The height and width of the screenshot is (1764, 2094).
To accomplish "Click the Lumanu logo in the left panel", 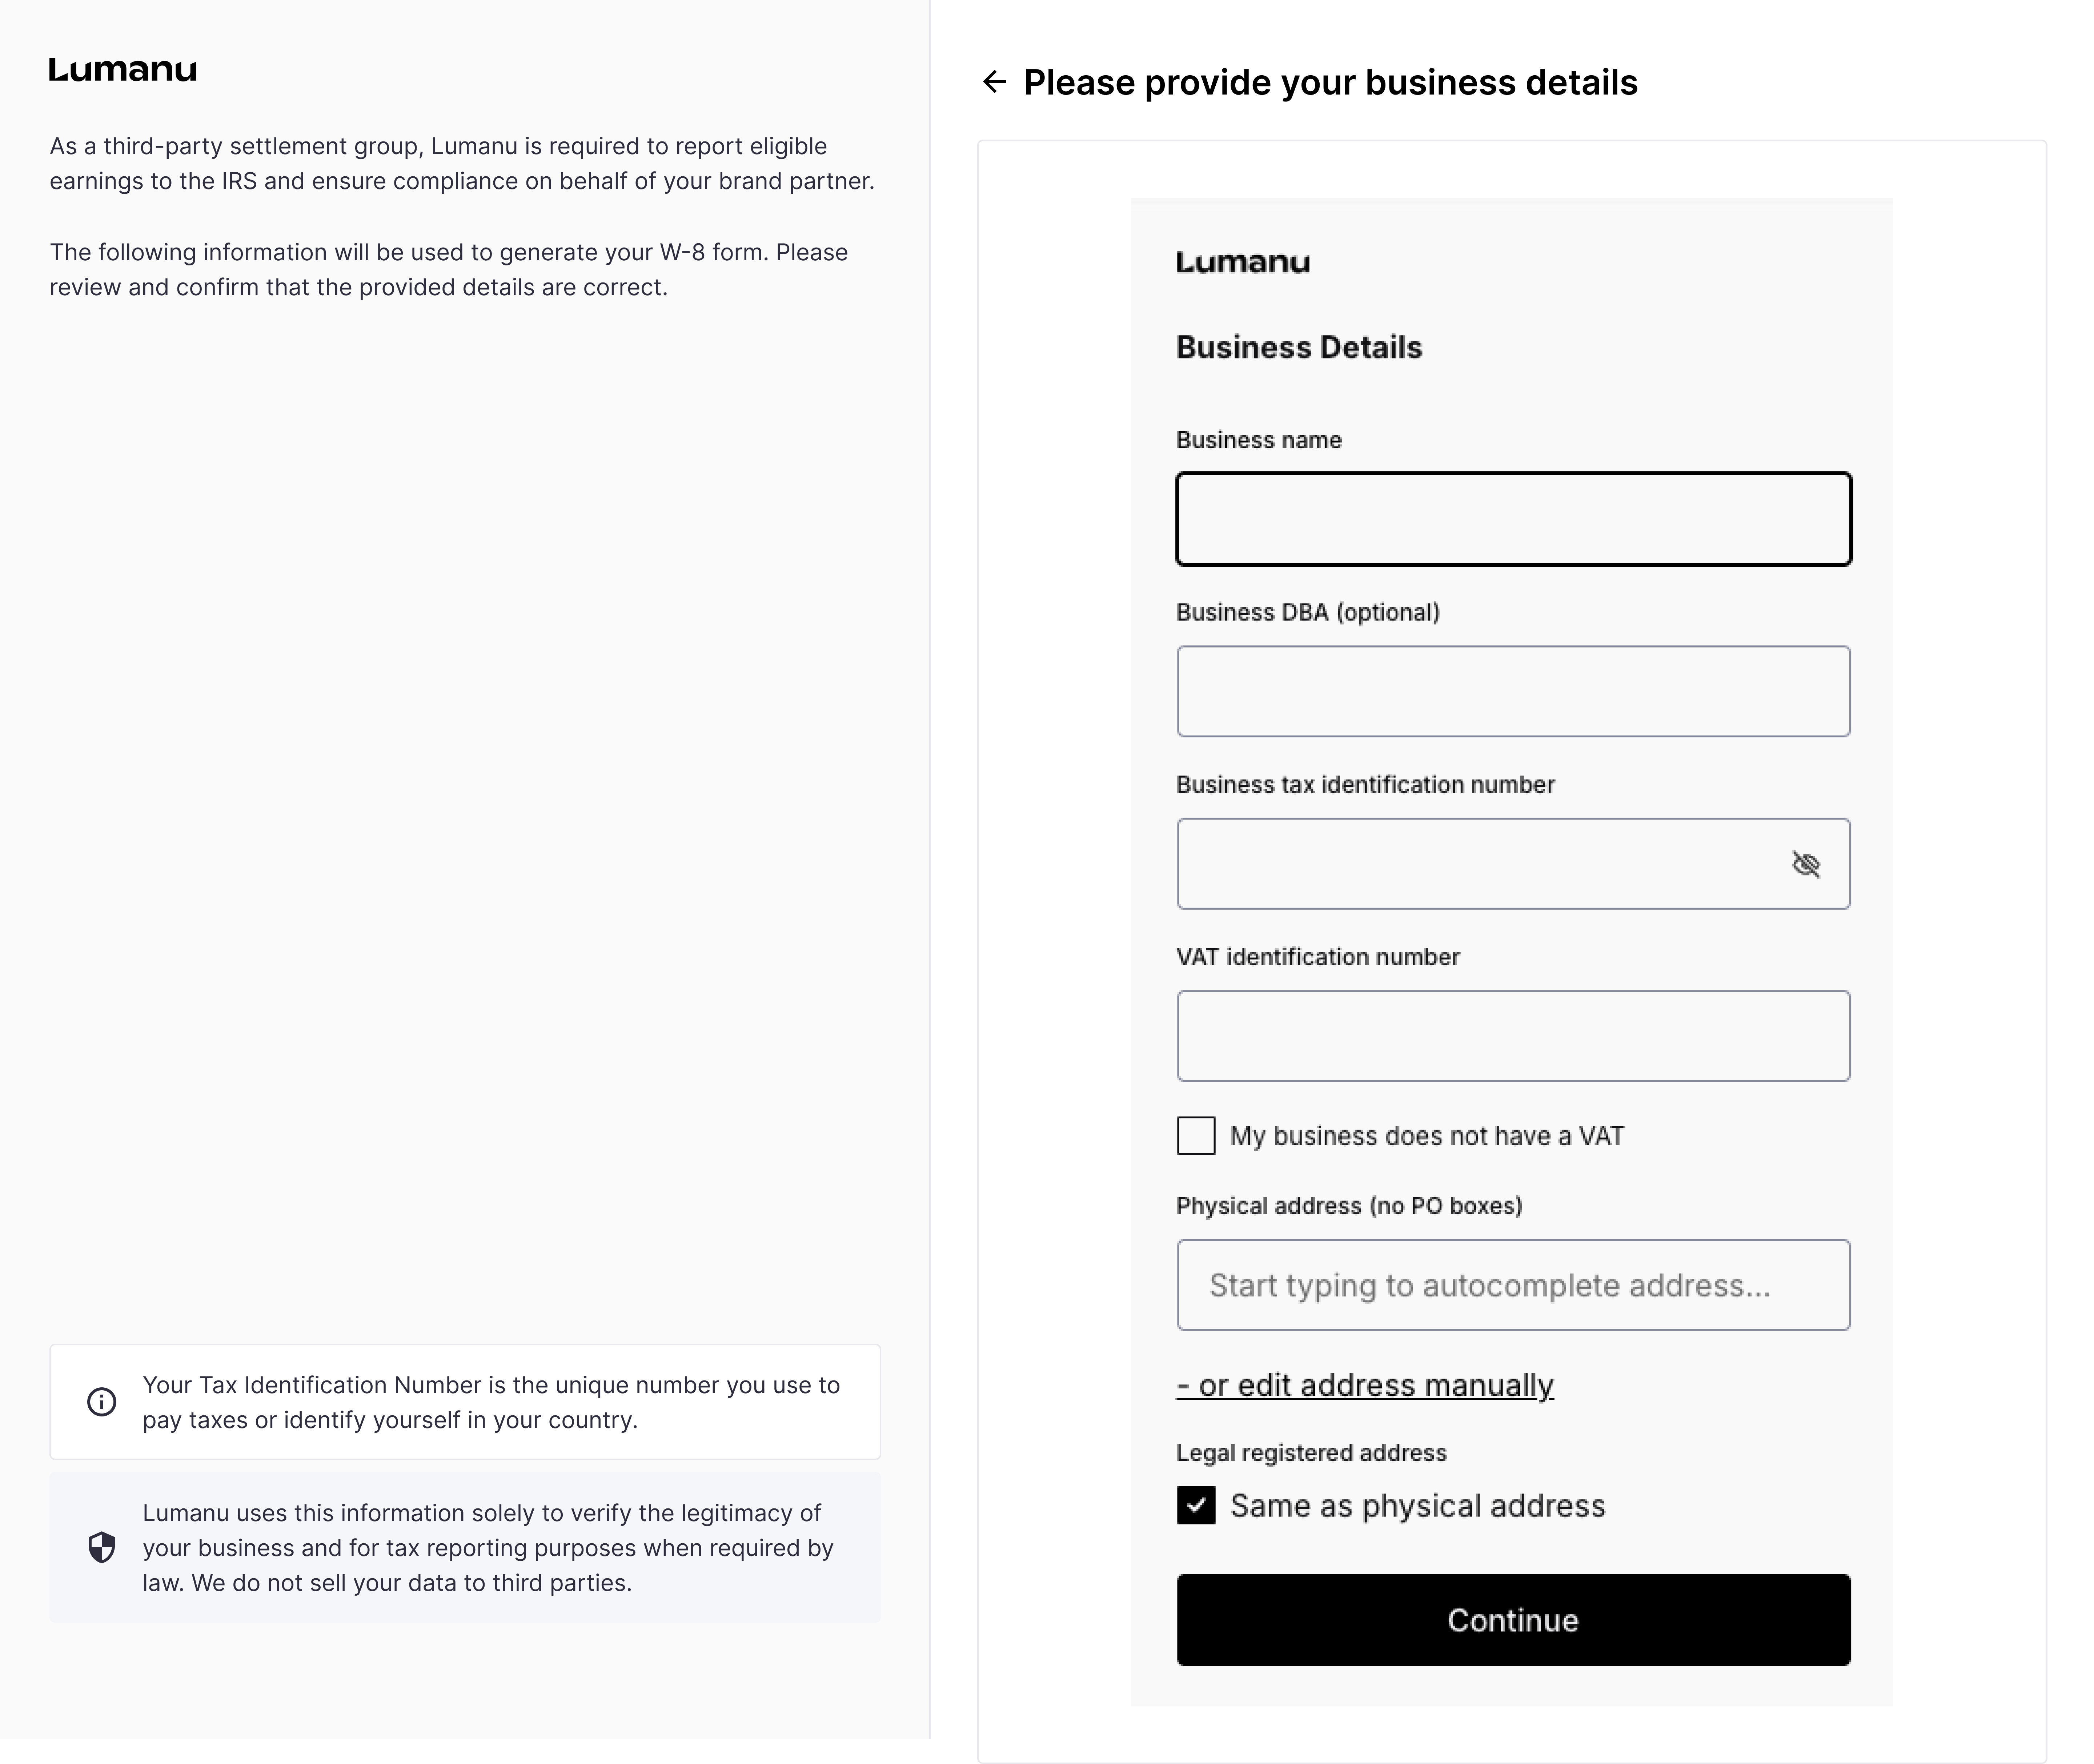I will click(123, 70).
